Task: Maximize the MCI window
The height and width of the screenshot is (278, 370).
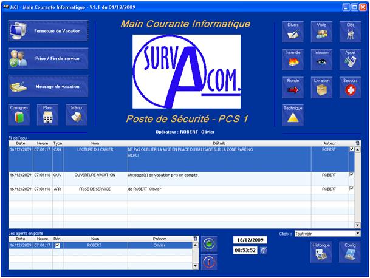Action: tap(354, 7)
